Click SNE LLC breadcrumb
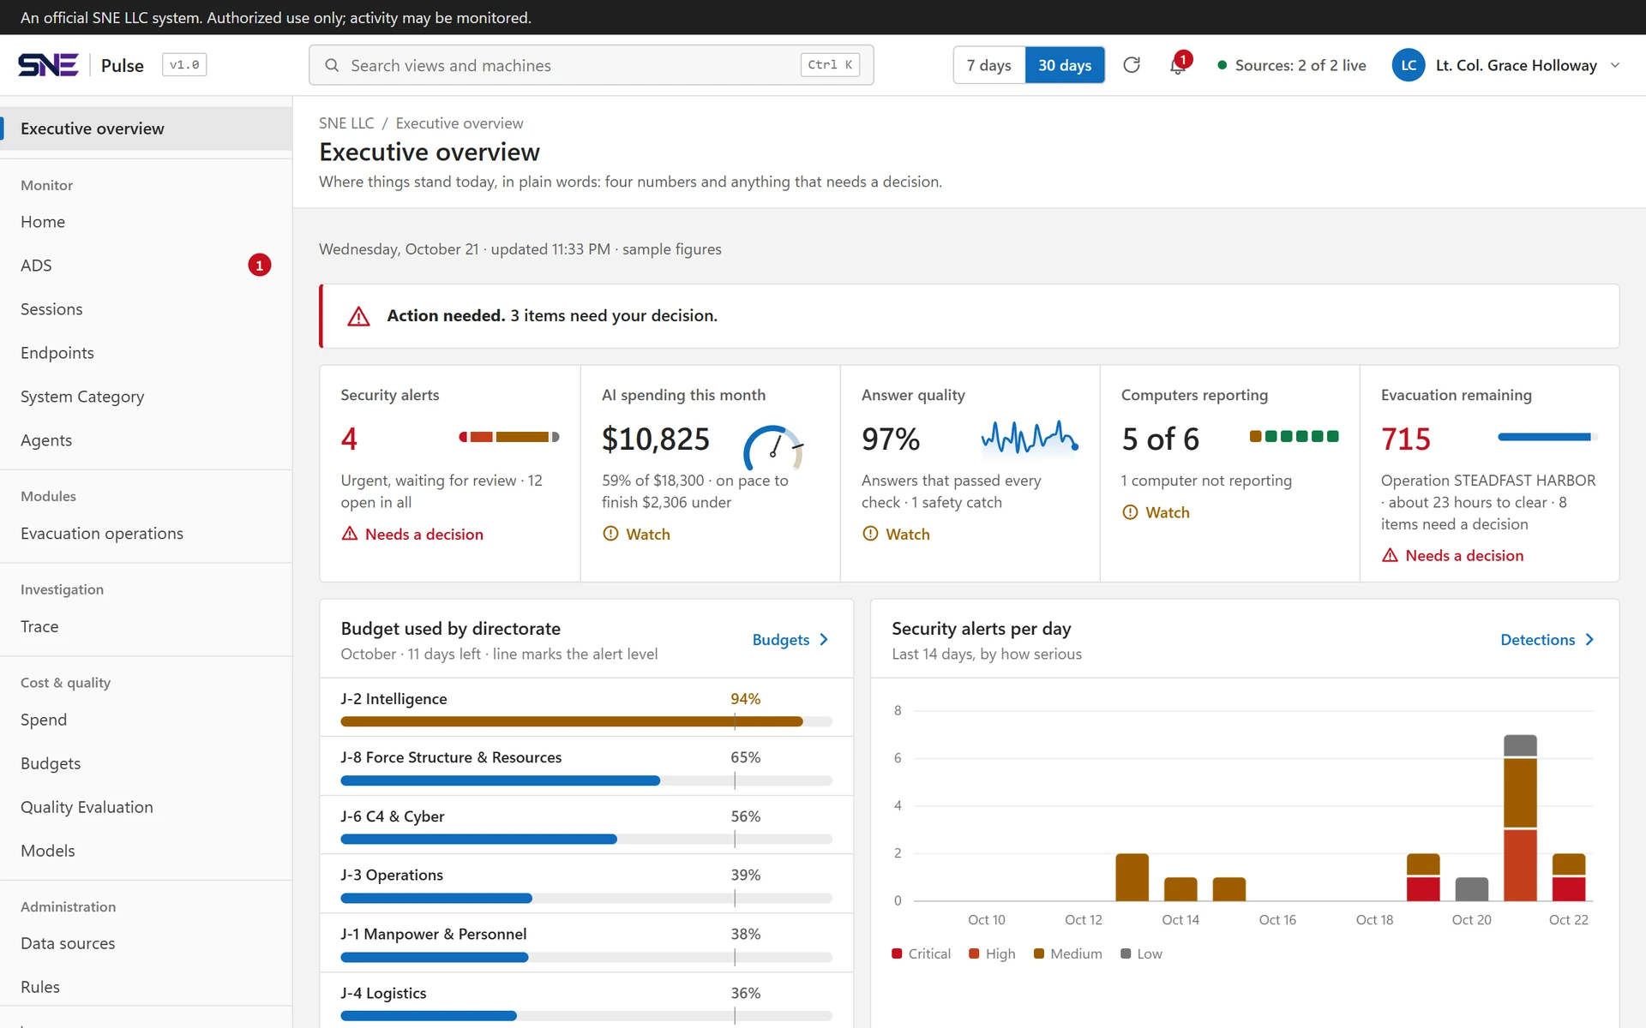 [346, 123]
